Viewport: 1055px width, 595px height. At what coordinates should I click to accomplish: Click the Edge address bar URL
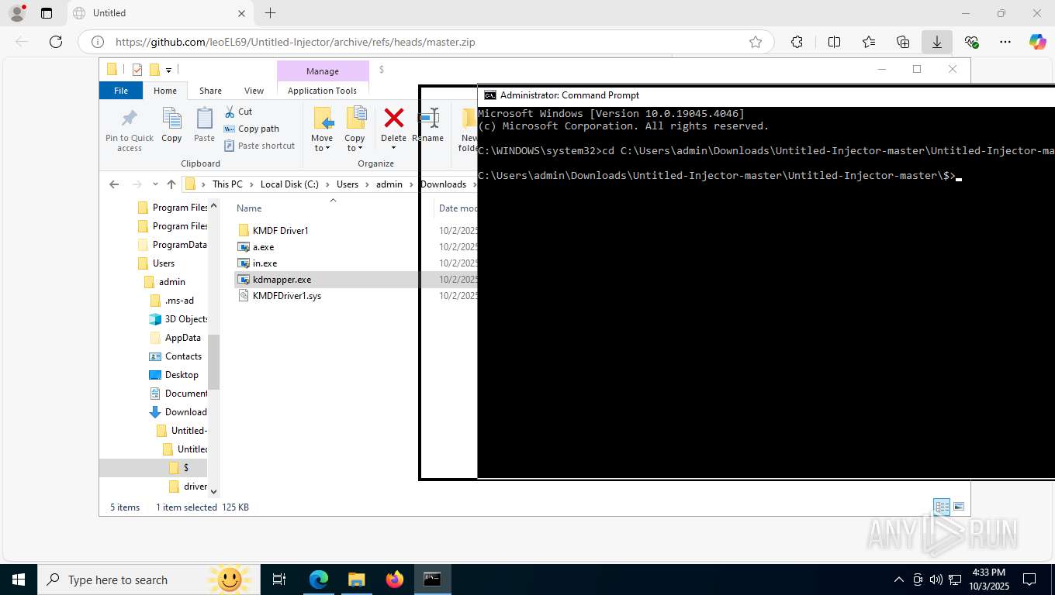pos(296,43)
